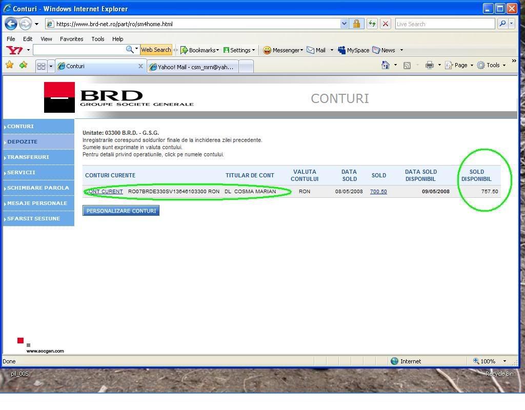Viewport: 525px width, 410px height.
Task: View the security lock certificate icon
Action: pos(357,24)
